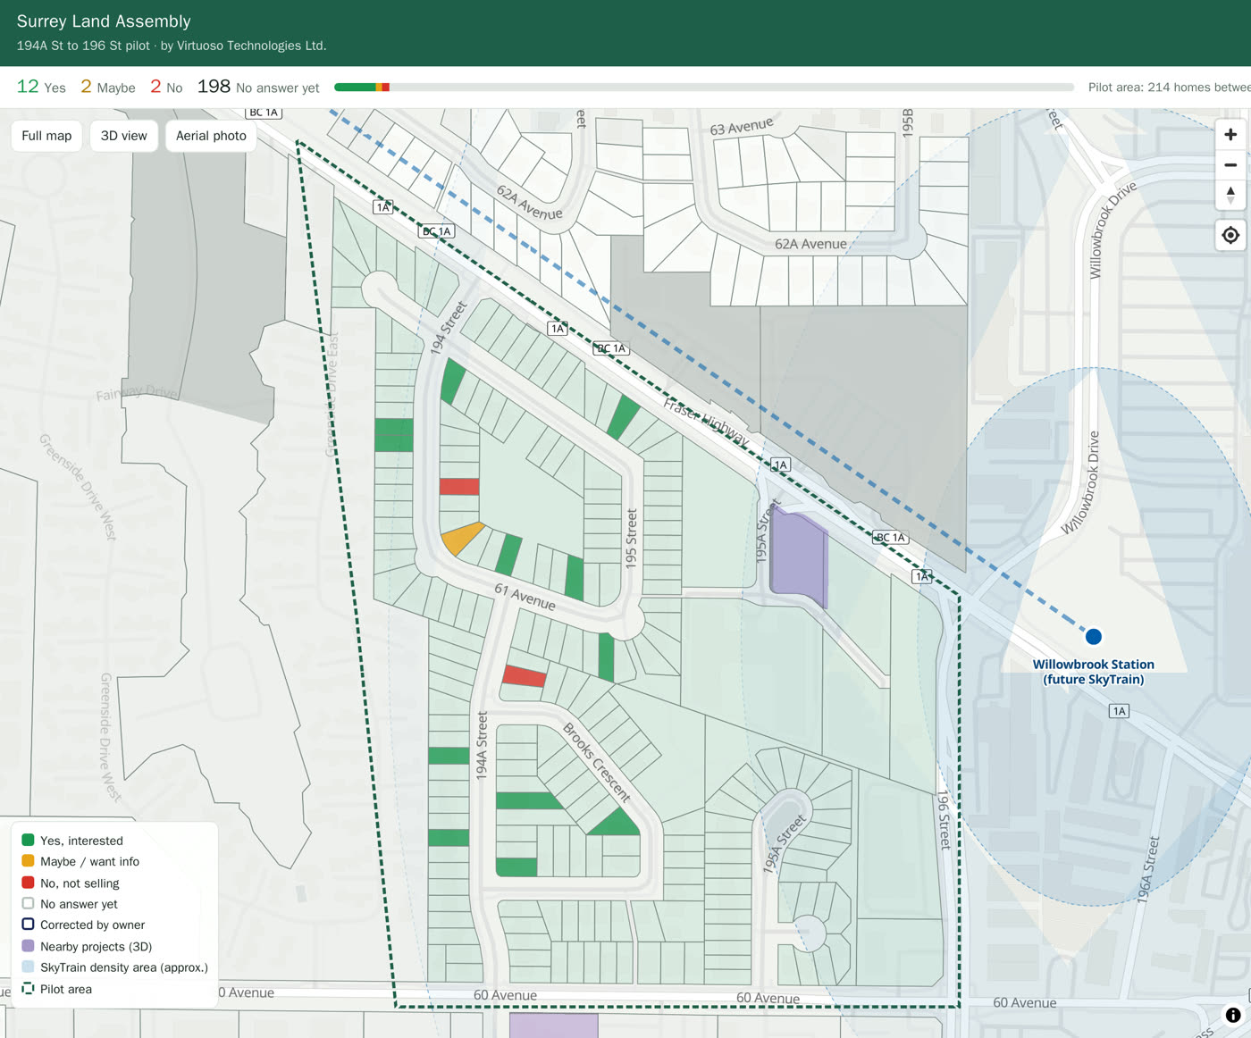Click the Willowbrook Station label
Screen dimensions: 1251x1038
[1093, 672]
